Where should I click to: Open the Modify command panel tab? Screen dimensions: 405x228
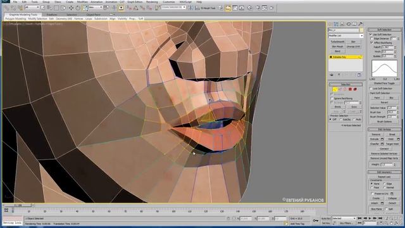pyautogui.click(x=336, y=24)
